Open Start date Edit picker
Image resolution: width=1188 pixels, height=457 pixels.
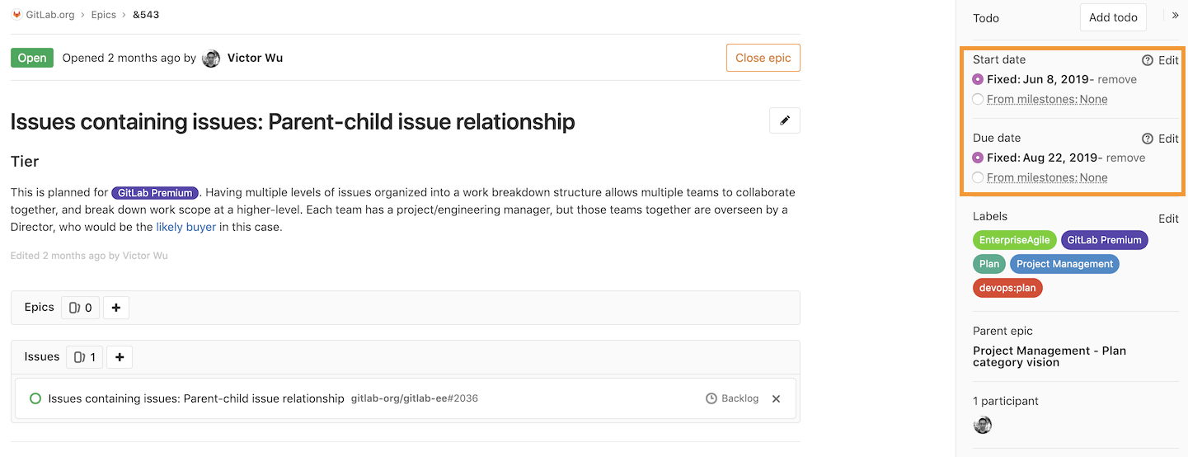coord(1168,60)
